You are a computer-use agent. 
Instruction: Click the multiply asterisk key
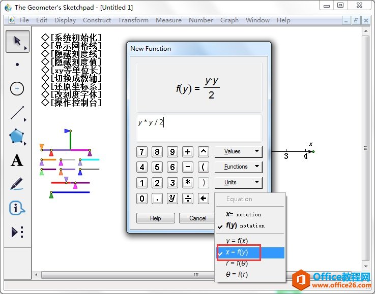[x=188, y=183]
